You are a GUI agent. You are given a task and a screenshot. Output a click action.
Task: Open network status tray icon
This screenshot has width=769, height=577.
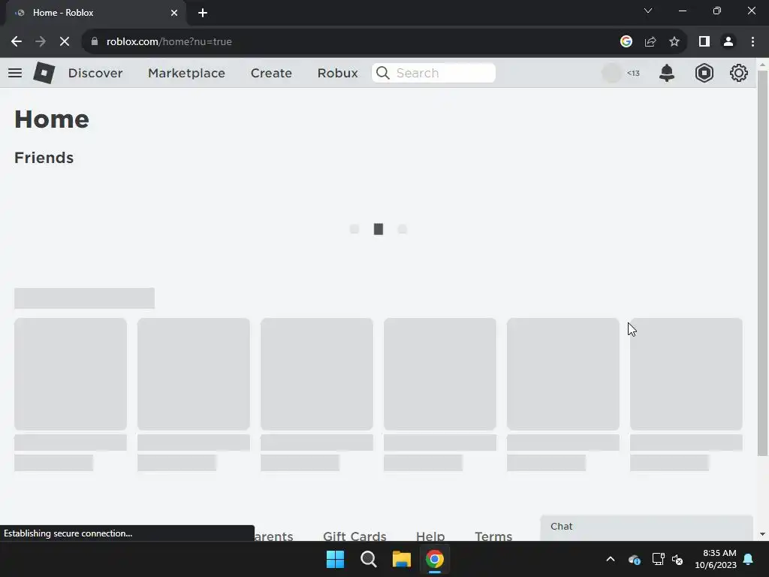[x=658, y=559]
